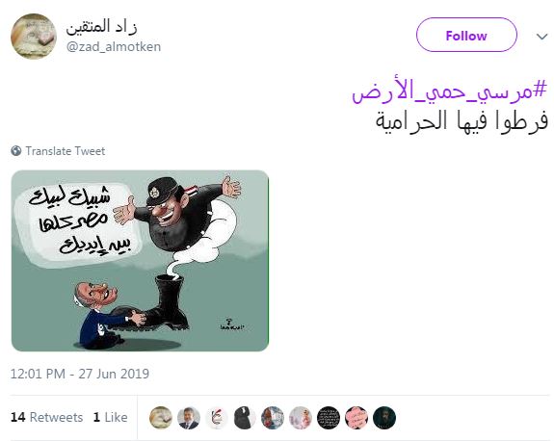Open the purple Arabic hashtag link

click(449, 91)
